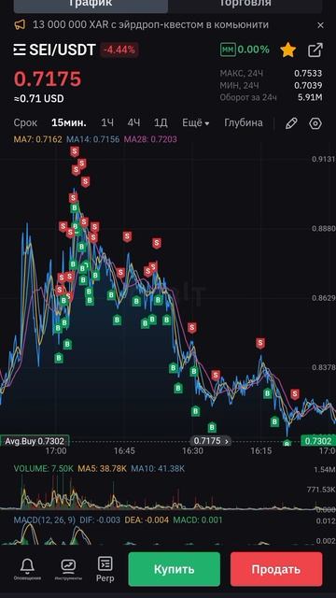
Task: Tap the red Продать button
Action: tap(276, 569)
